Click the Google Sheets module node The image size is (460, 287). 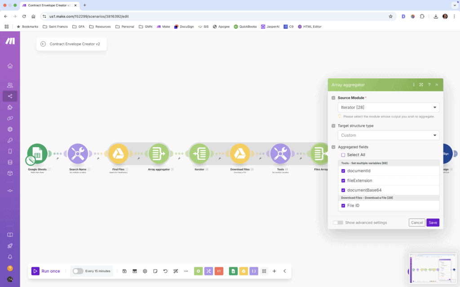click(37, 154)
